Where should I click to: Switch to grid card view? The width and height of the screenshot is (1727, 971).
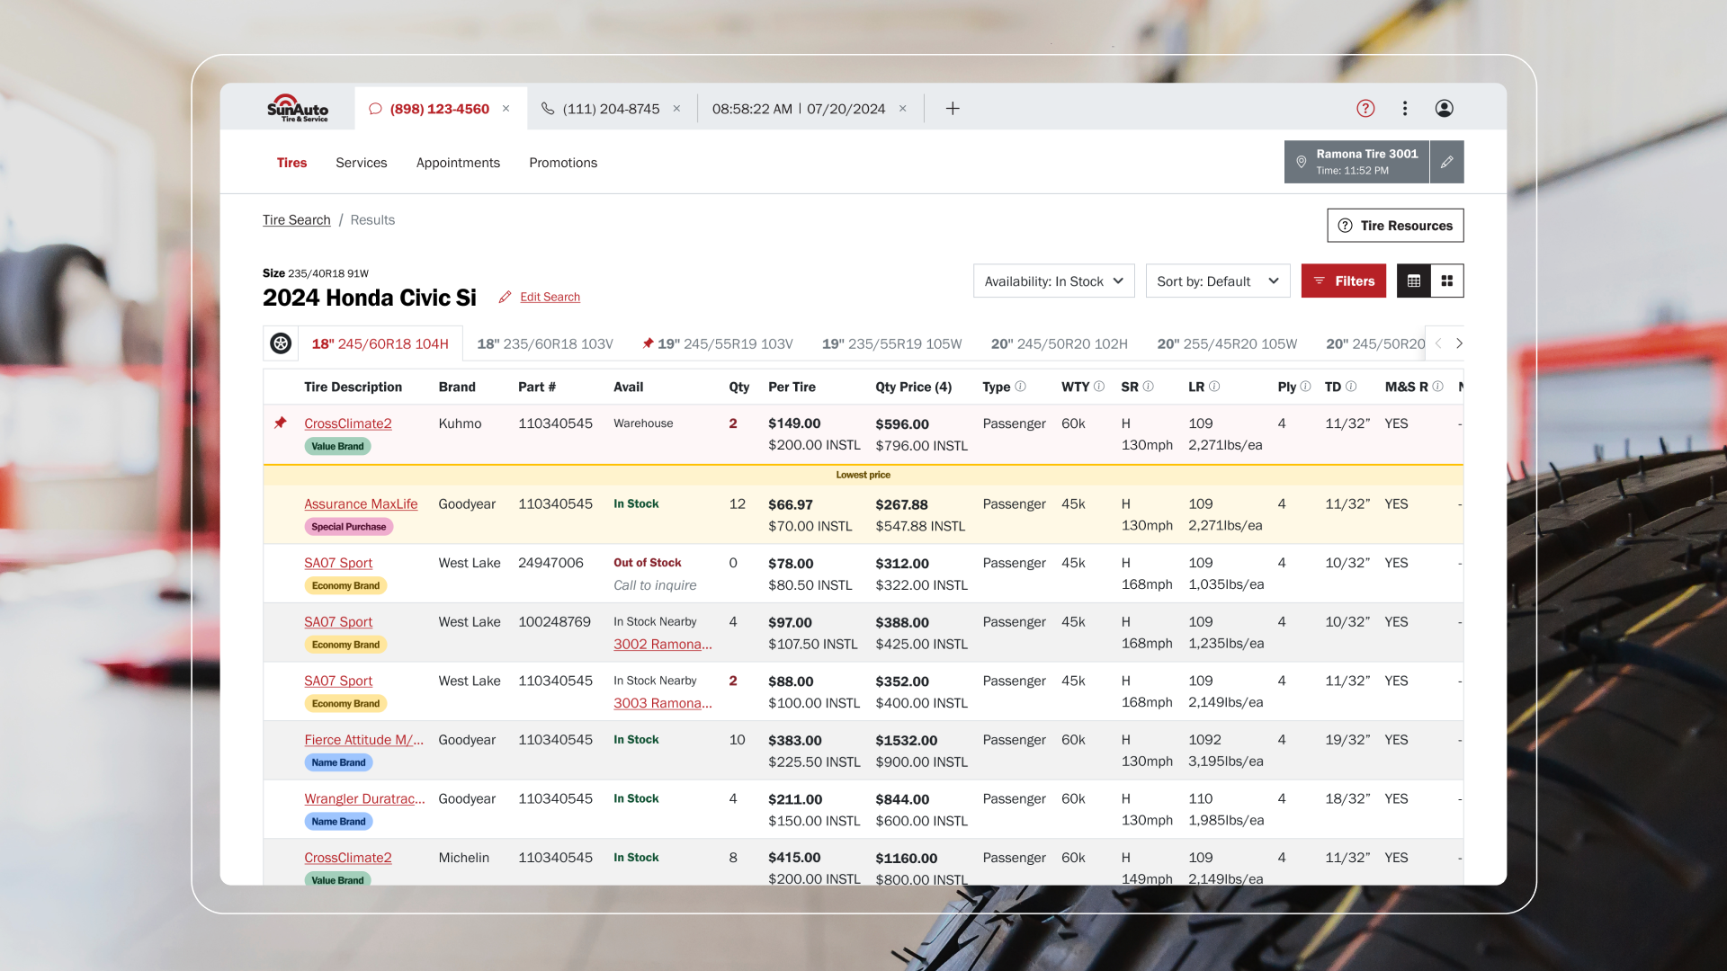coord(1447,281)
